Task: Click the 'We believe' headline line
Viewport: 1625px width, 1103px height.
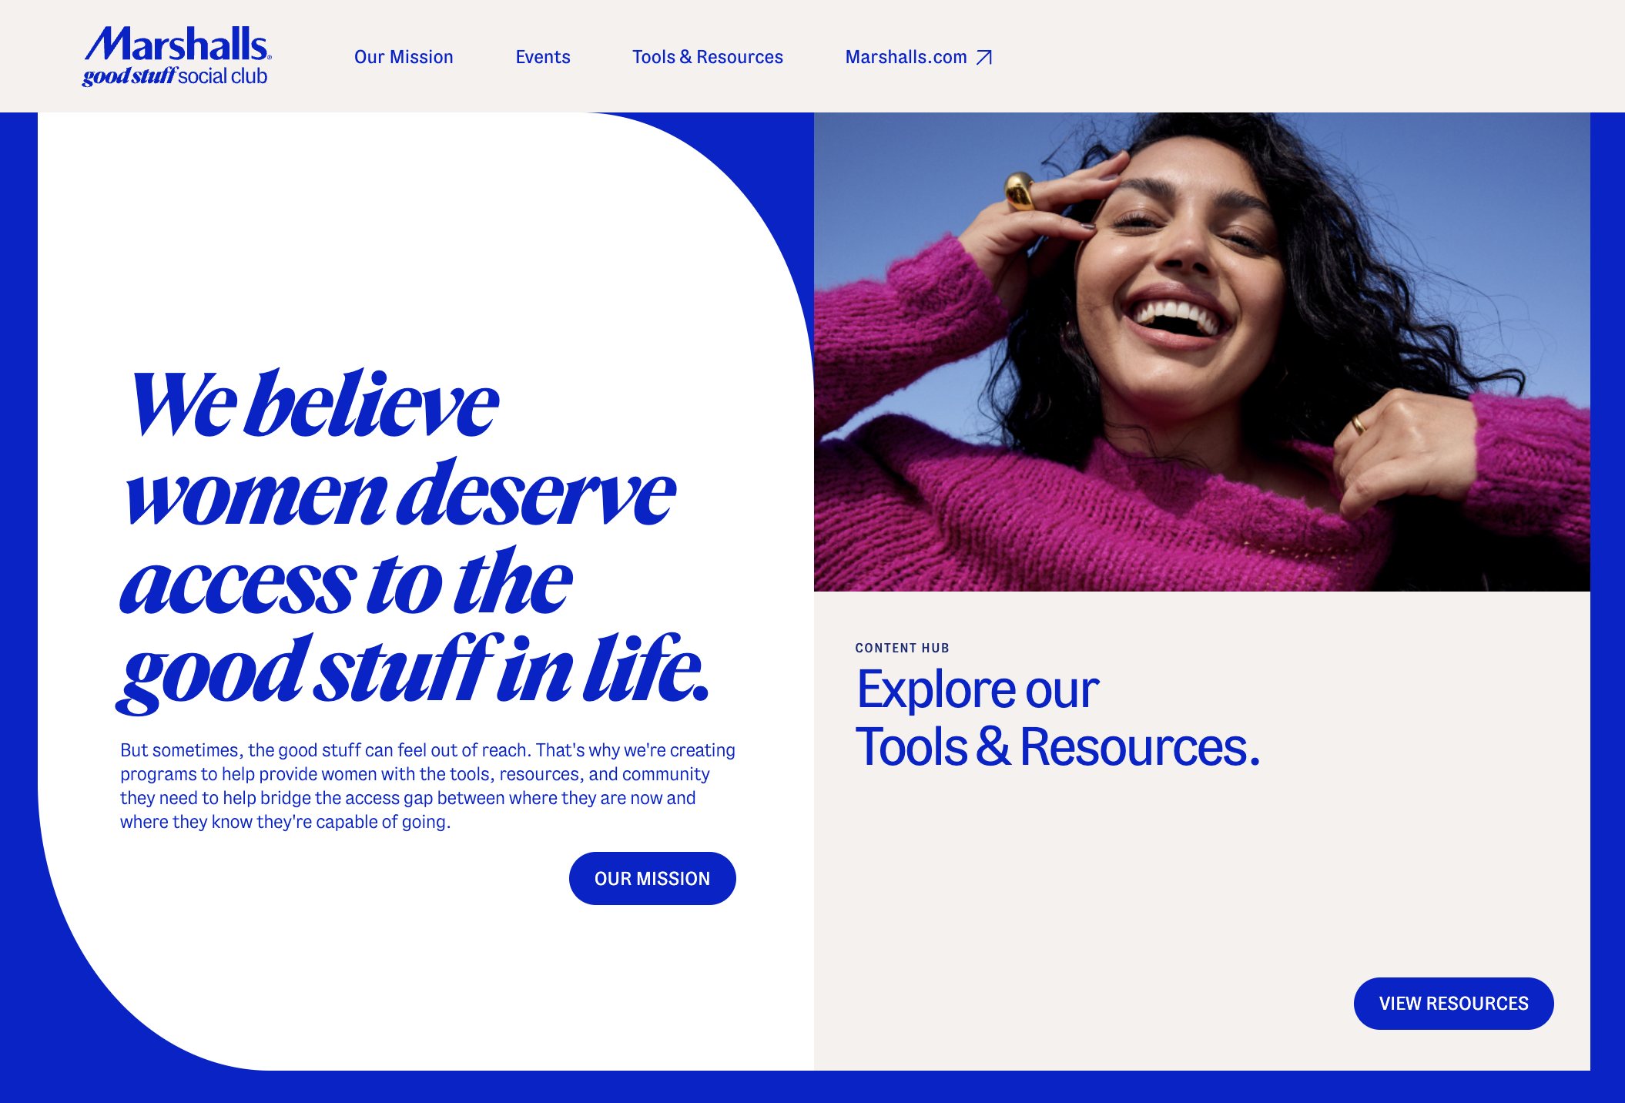Action: click(x=314, y=403)
